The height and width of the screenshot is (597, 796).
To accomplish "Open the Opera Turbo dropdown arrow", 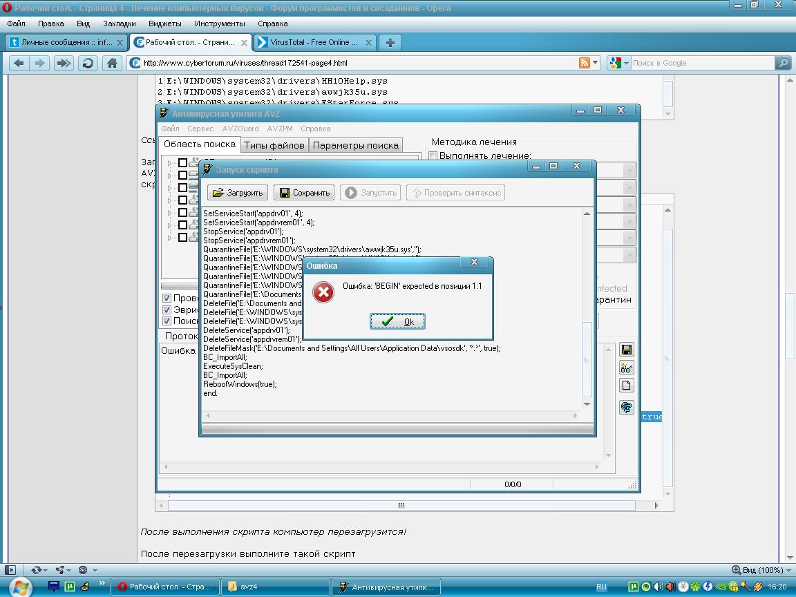I will point(95,570).
